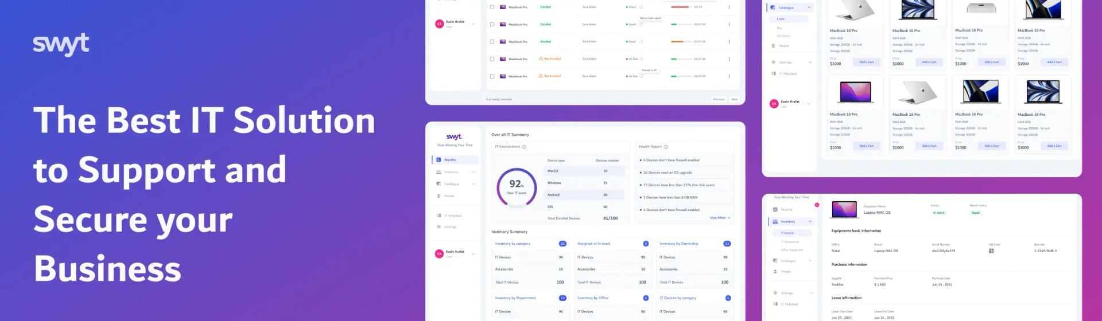
Task: Open the Inventory by category card title
Action: (x=513, y=244)
